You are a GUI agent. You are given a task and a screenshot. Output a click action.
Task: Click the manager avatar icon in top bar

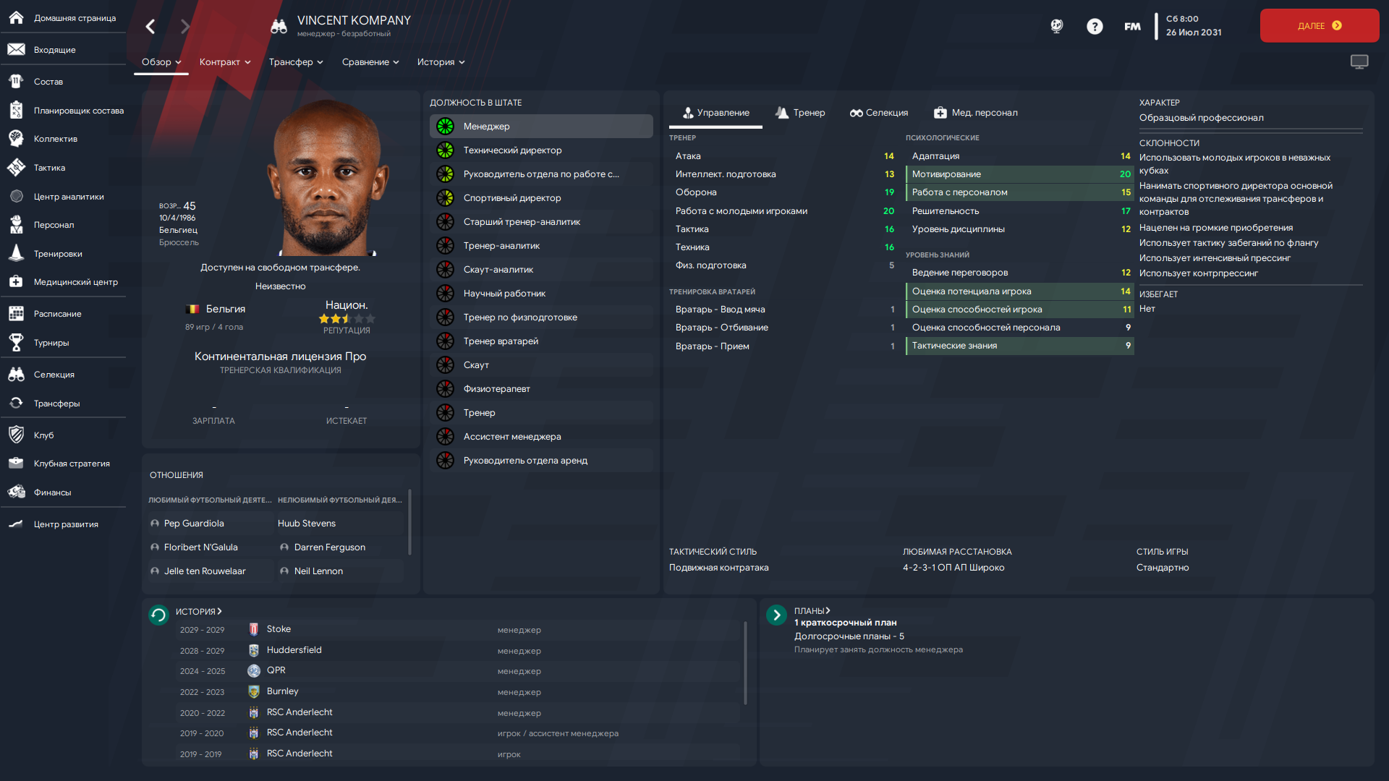click(1057, 27)
